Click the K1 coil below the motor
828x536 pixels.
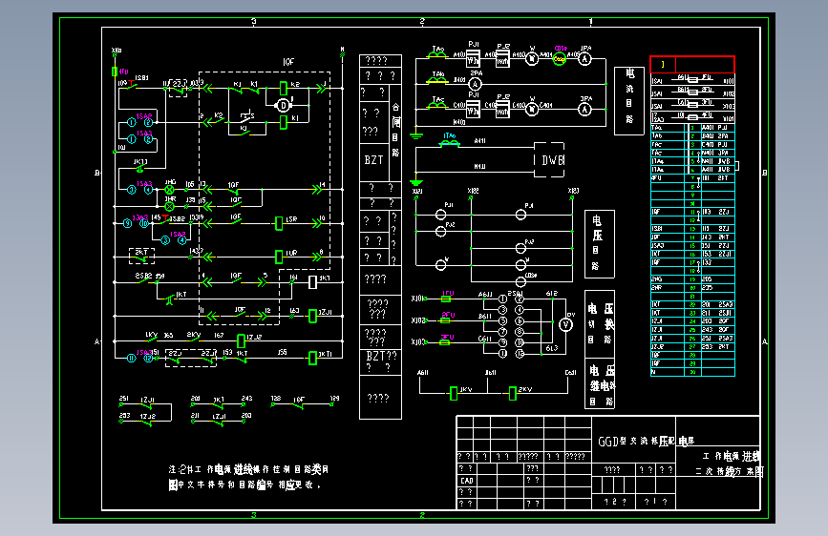point(283,122)
